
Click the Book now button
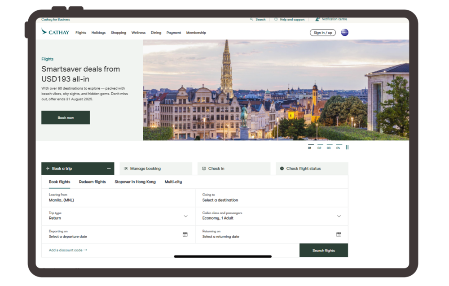(x=66, y=117)
